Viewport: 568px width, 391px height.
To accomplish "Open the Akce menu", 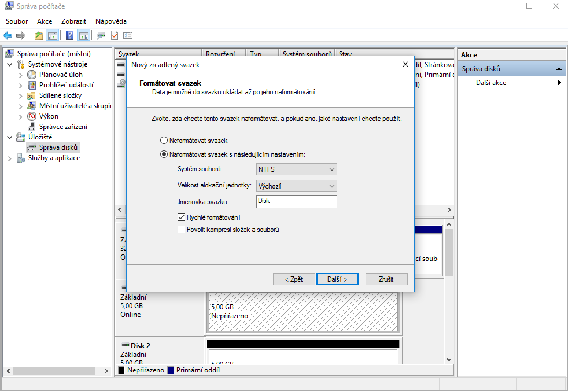I will [45, 21].
